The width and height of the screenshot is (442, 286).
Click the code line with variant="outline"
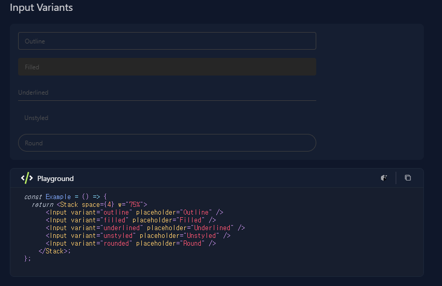click(x=135, y=212)
